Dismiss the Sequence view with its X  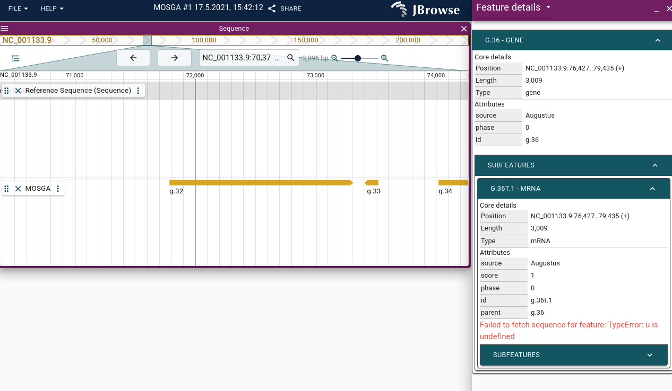pyautogui.click(x=464, y=29)
